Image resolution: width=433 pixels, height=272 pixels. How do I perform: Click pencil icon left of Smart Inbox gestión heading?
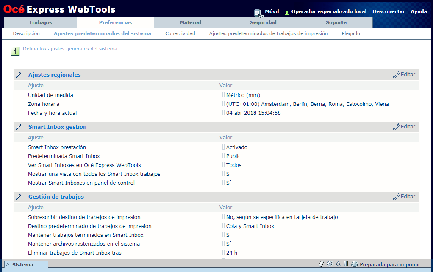point(19,127)
